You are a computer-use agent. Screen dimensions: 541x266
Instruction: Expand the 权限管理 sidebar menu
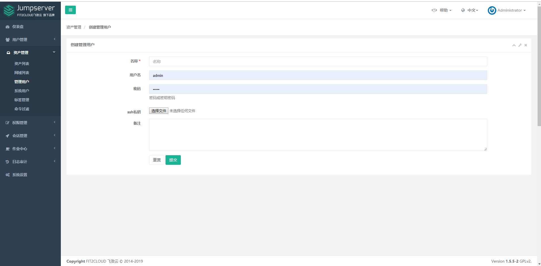coord(20,123)
